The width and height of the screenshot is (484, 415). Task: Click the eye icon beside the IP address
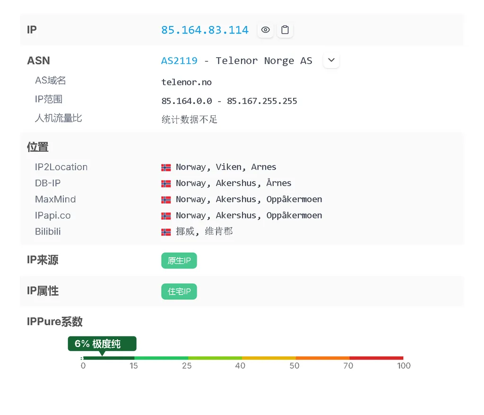[265, 30]
